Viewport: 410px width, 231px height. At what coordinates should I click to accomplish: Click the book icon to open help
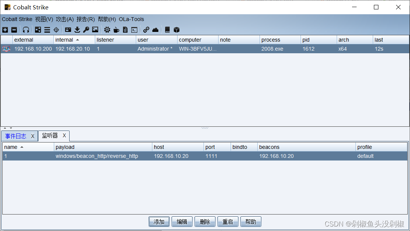point(167,30)
